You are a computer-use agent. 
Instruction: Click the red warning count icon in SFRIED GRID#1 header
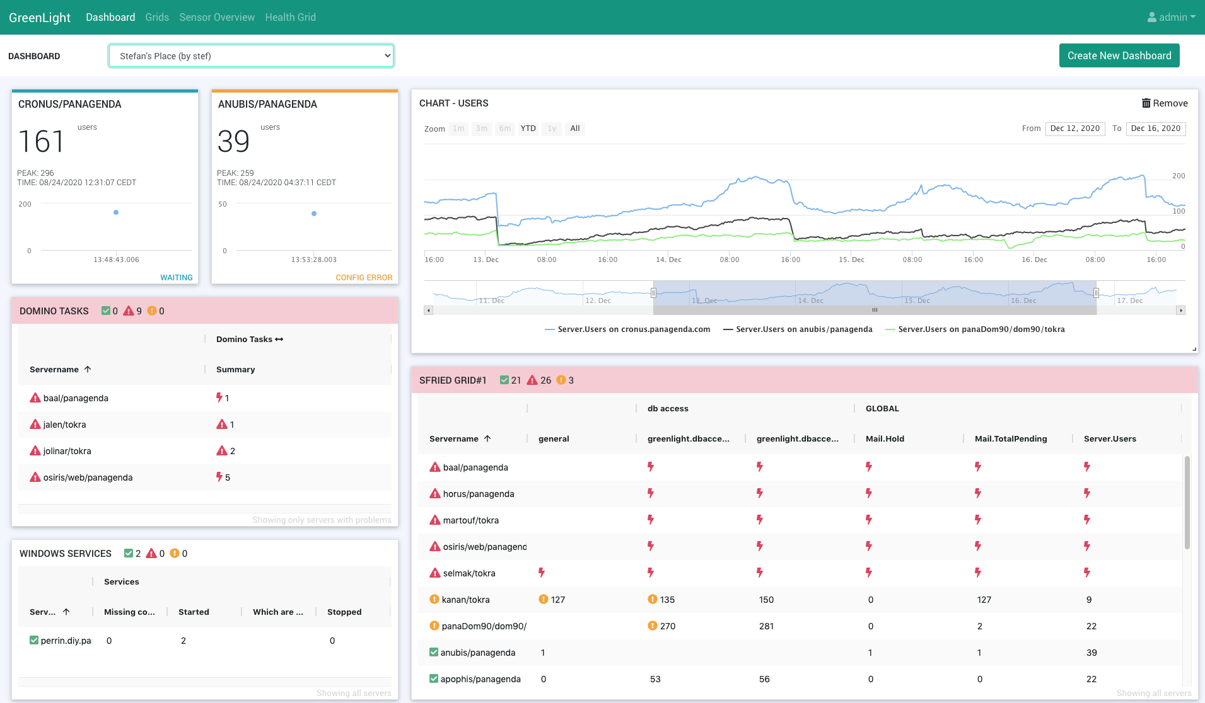click(x=532, y=380)
